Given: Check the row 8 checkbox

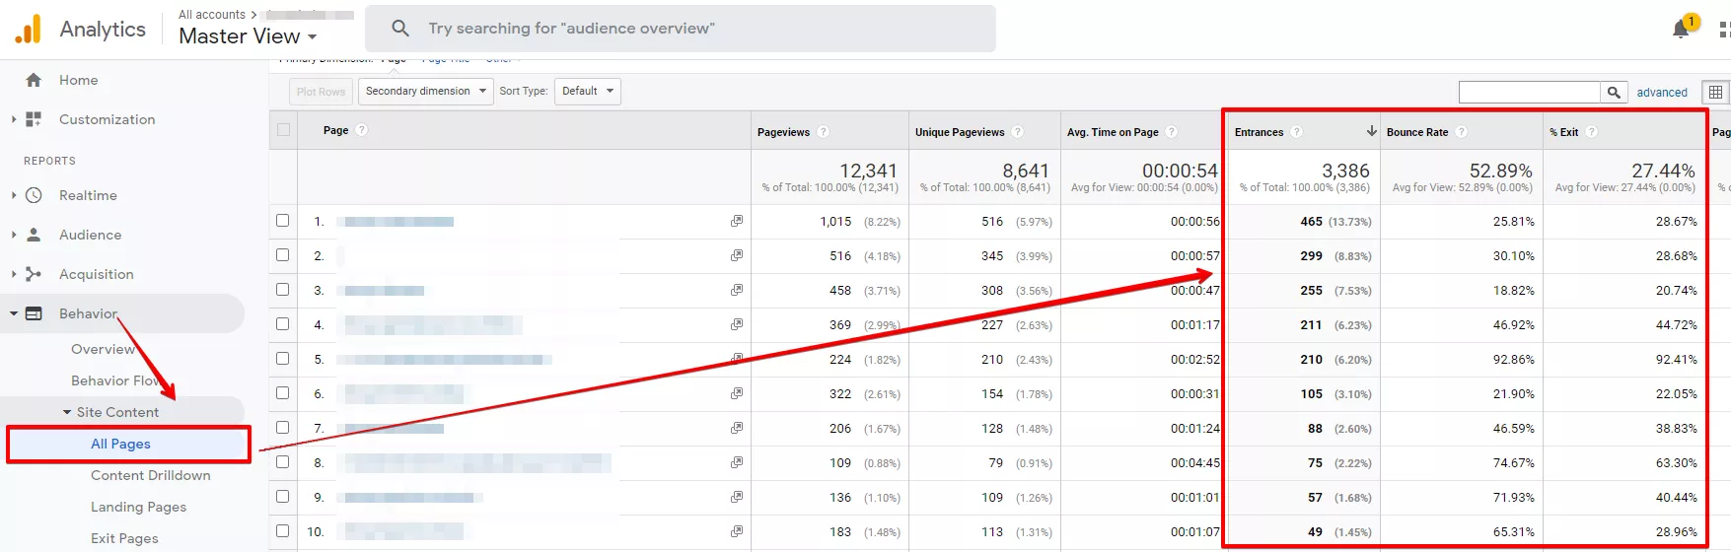Looking at the screenshot, I should (x=283, y=461).
